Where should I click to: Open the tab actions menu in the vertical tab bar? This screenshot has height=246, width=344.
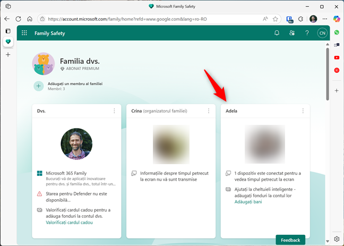pyautogui.click(x=8, y=31)
